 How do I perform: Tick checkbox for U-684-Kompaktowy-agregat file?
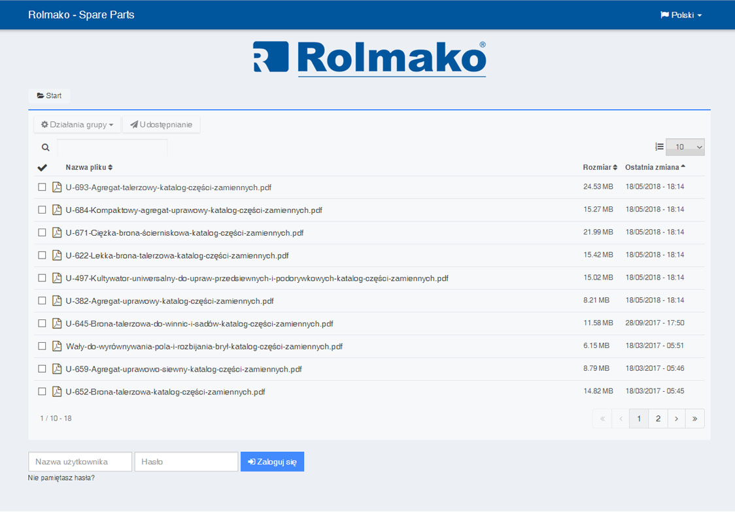pos(43,210)
